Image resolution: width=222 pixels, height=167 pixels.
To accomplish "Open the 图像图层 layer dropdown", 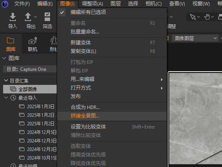I will [195, 38].
